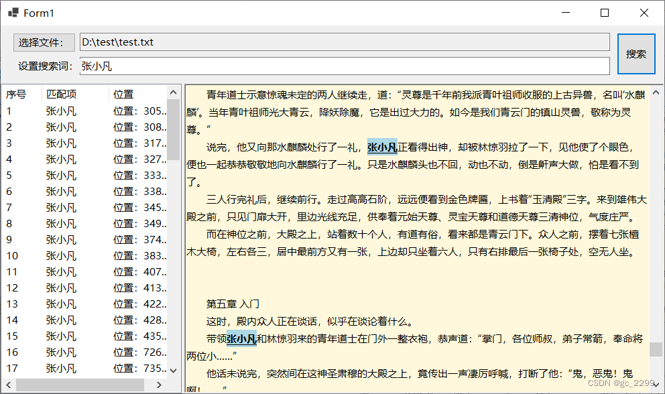Click the down arrow of the list scrollbar

173,369
